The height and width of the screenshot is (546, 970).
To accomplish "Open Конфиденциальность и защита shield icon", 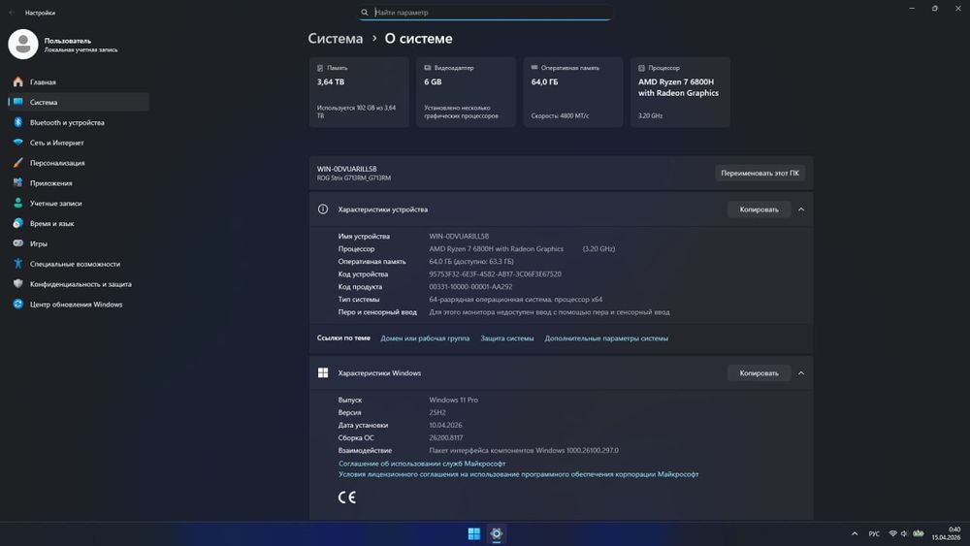I will [17, 284].
